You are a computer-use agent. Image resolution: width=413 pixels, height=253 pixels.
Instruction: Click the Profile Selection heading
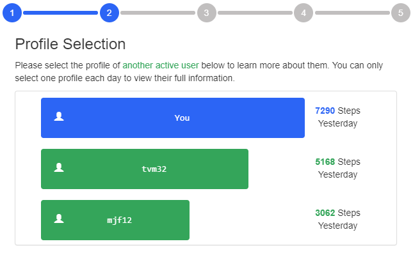point(70,44)
